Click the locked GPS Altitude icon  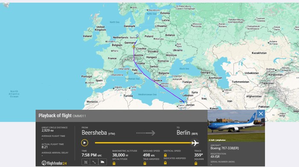pyautogui.click(x=114, y=163)
